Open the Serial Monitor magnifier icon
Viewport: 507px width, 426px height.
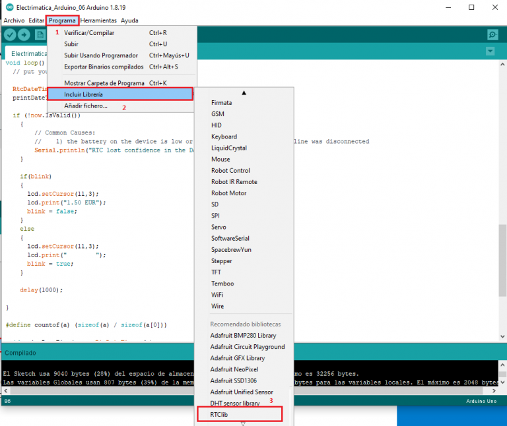(x=492, y=35)
